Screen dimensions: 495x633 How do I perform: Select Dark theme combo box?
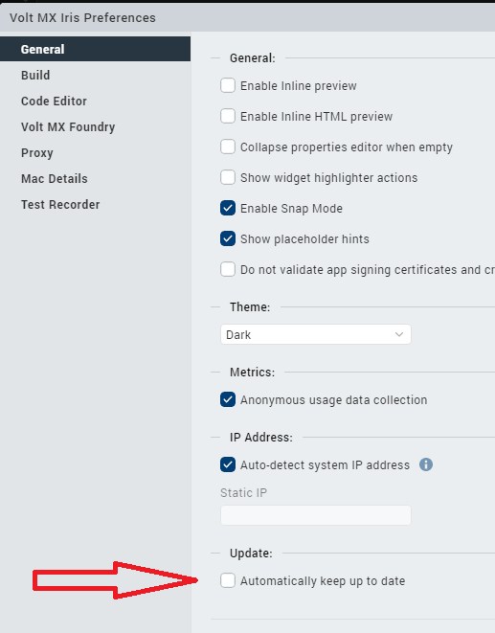tap(316, 334)
